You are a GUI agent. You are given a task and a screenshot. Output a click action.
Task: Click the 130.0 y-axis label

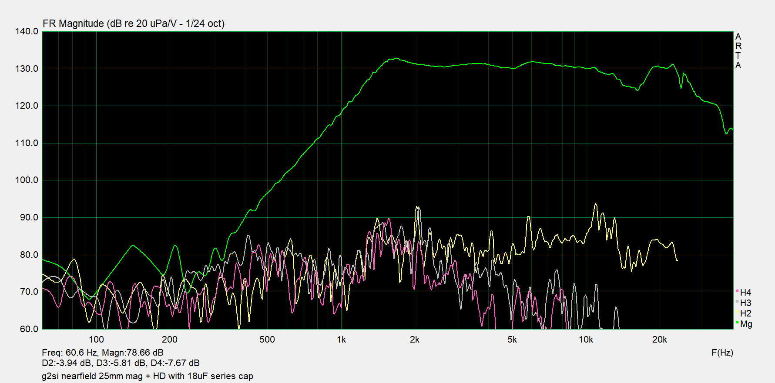tap(27, 69)
